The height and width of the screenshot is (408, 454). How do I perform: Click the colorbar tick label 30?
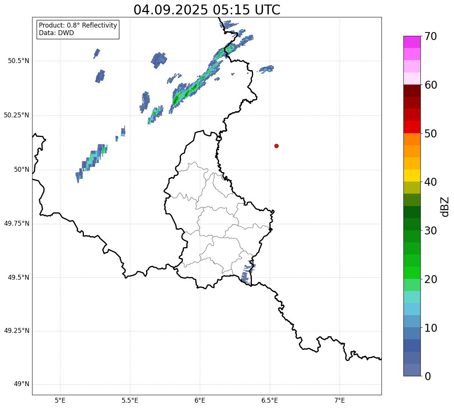point(431,231)
